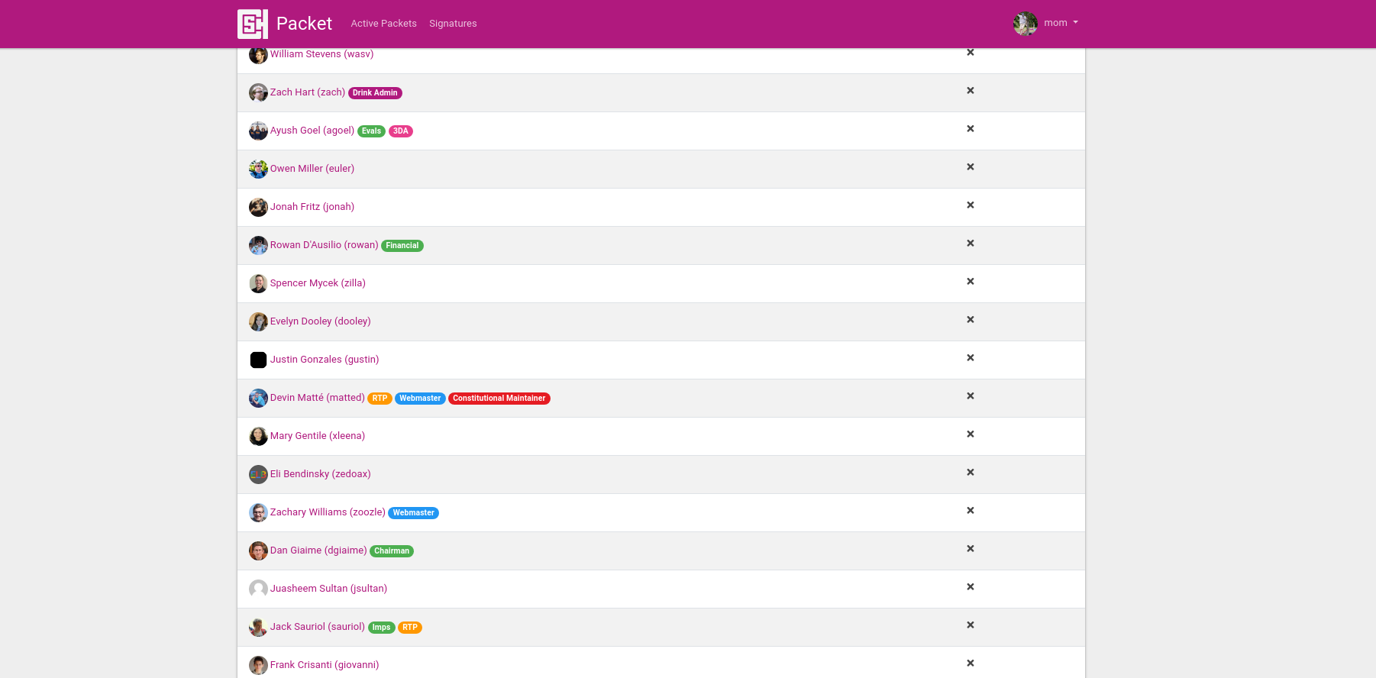Click the X mark in Jack Sauriol row

(971, 625)
